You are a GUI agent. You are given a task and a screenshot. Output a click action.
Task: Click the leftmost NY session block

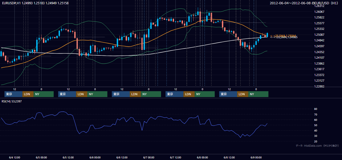coord(43,94)
